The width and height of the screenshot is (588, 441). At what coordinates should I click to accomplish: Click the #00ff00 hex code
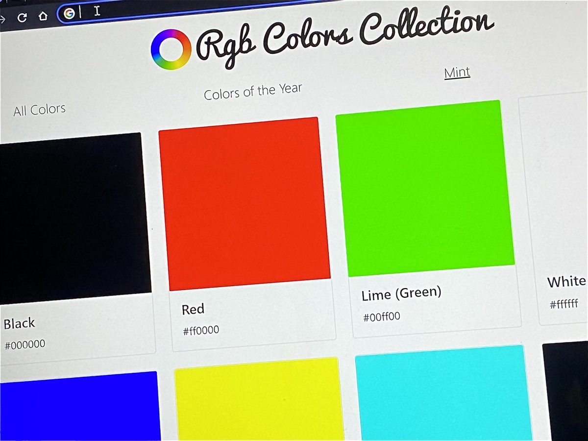pyautogui.click(x=381, y=317)
